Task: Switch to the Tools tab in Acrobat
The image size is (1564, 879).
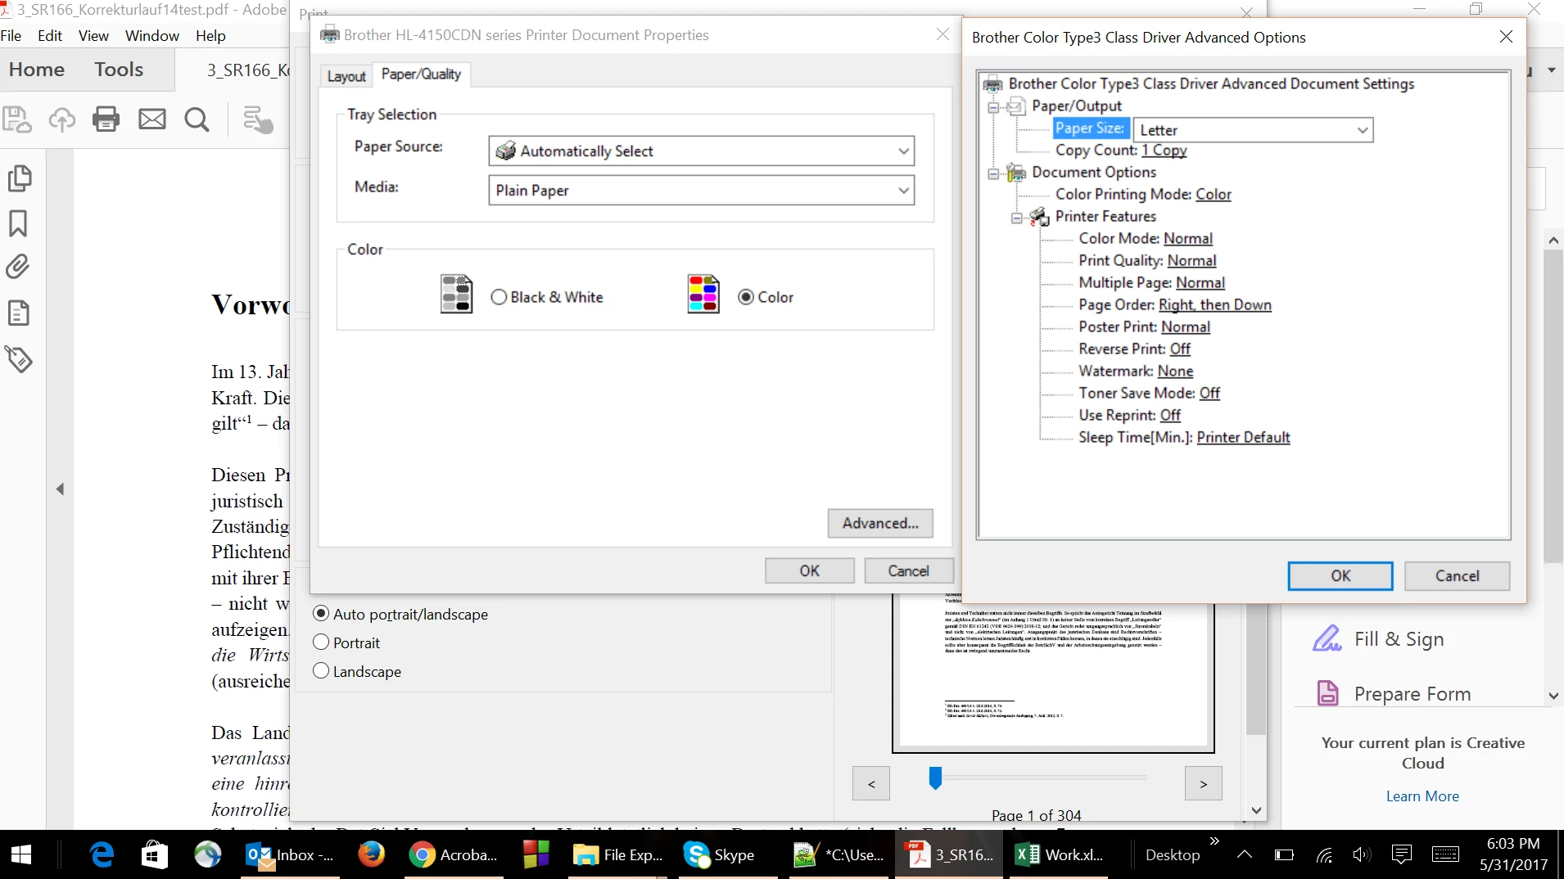Action: coord(119,70)
